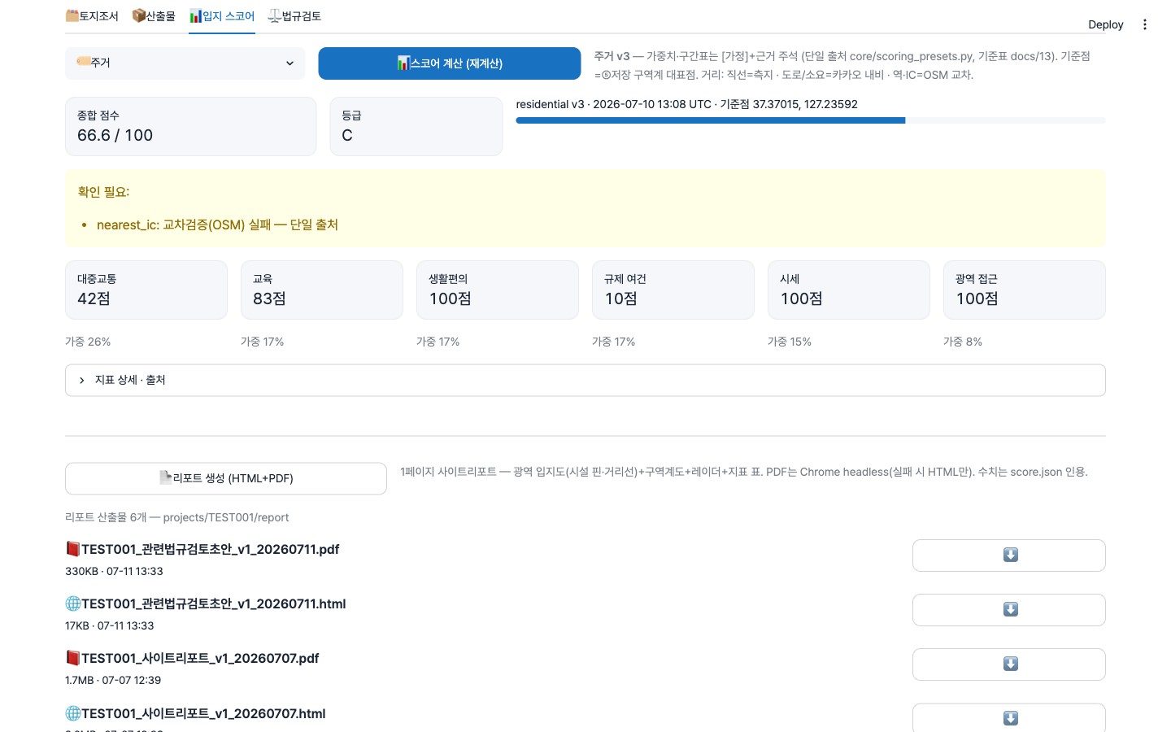
Task: Click 리포트 생성 (HTML+PDF) button
Action: pos(226,478)
